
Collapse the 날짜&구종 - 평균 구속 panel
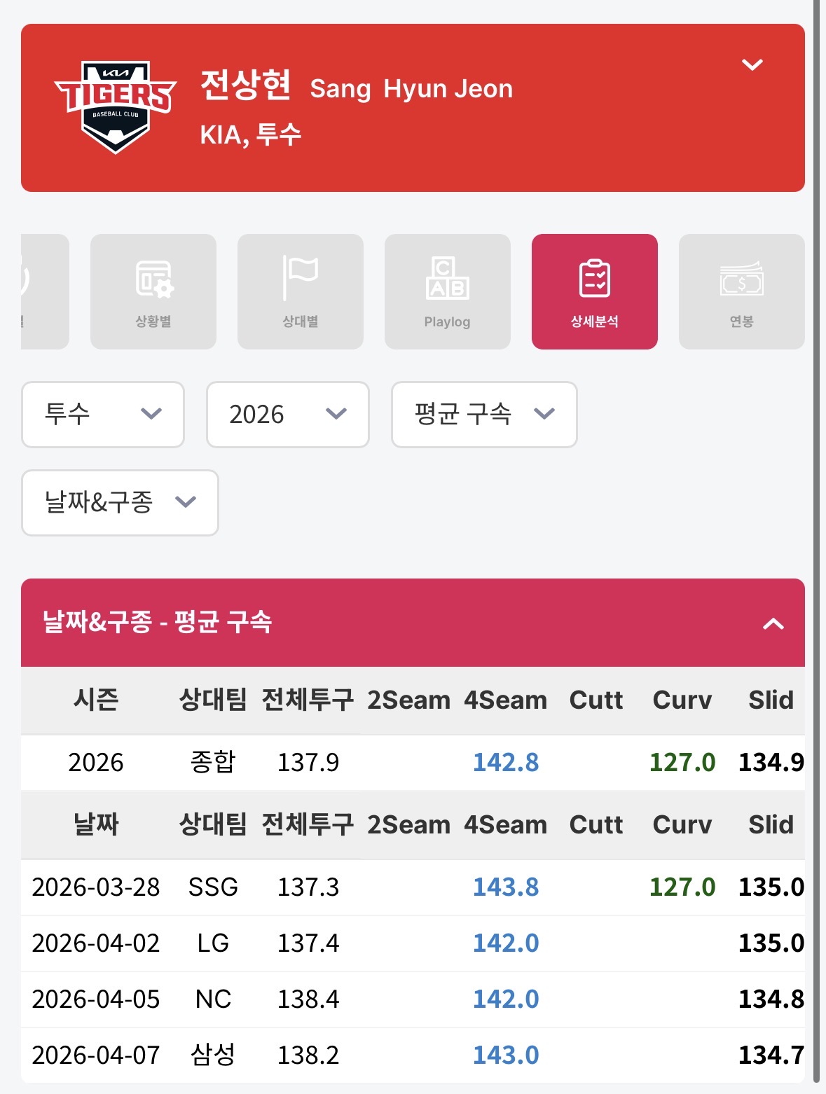[773, 623]
